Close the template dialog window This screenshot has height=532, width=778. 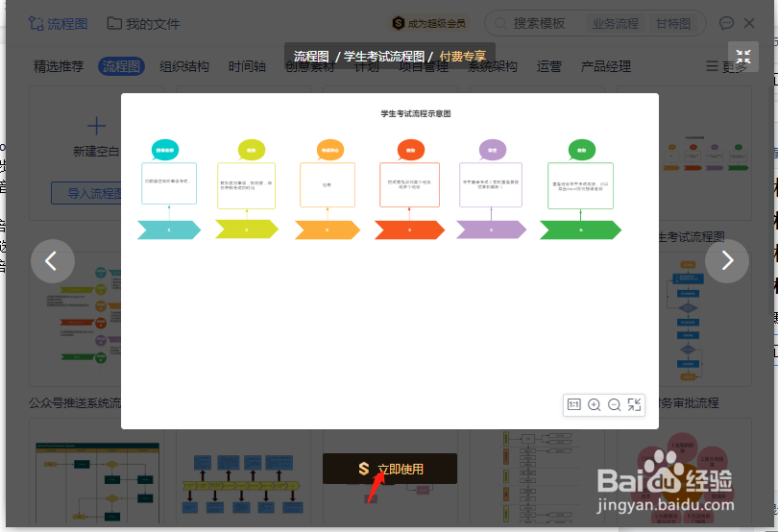pos(749,23)
